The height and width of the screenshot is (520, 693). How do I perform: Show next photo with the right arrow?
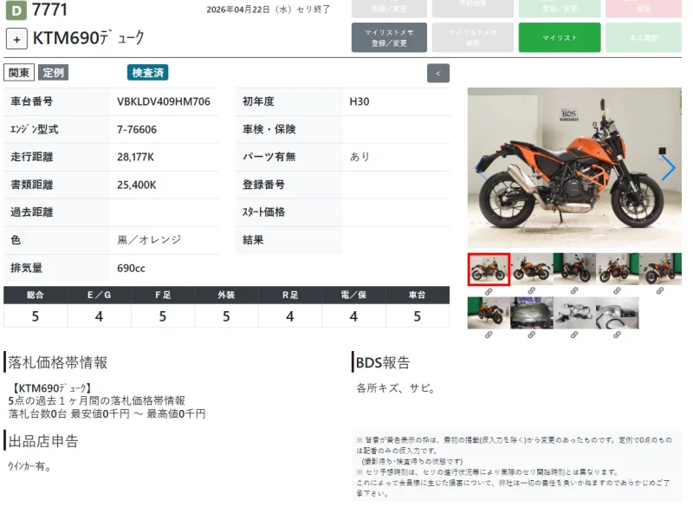pyautogui.click(x=668, y=167)
